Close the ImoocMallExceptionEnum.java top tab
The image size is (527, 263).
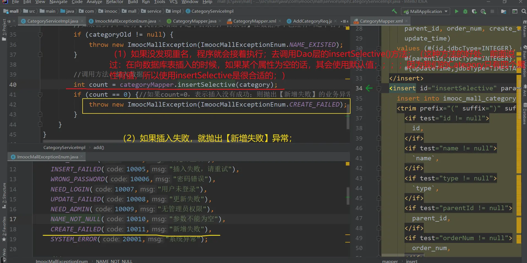(160, 21)
